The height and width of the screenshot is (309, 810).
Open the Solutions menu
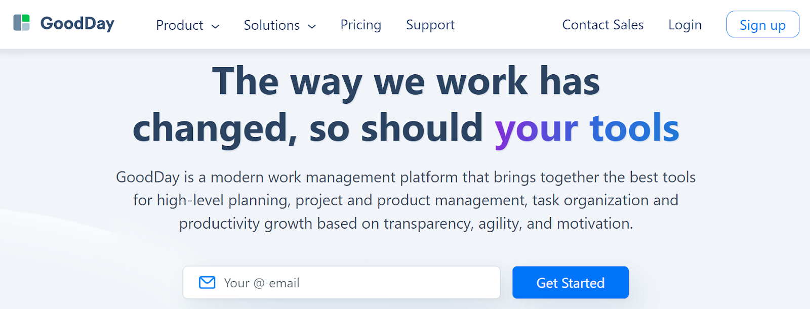(272, 25)
